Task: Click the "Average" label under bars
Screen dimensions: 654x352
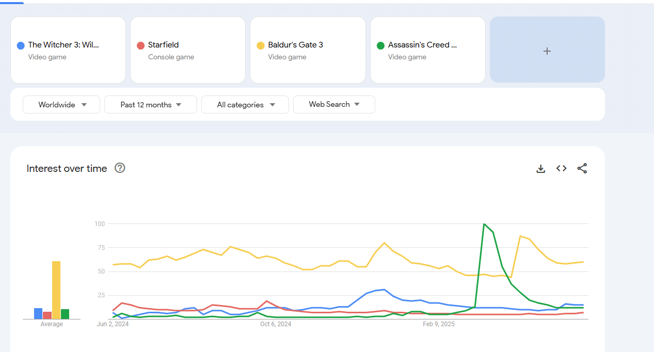Action: 52,324
